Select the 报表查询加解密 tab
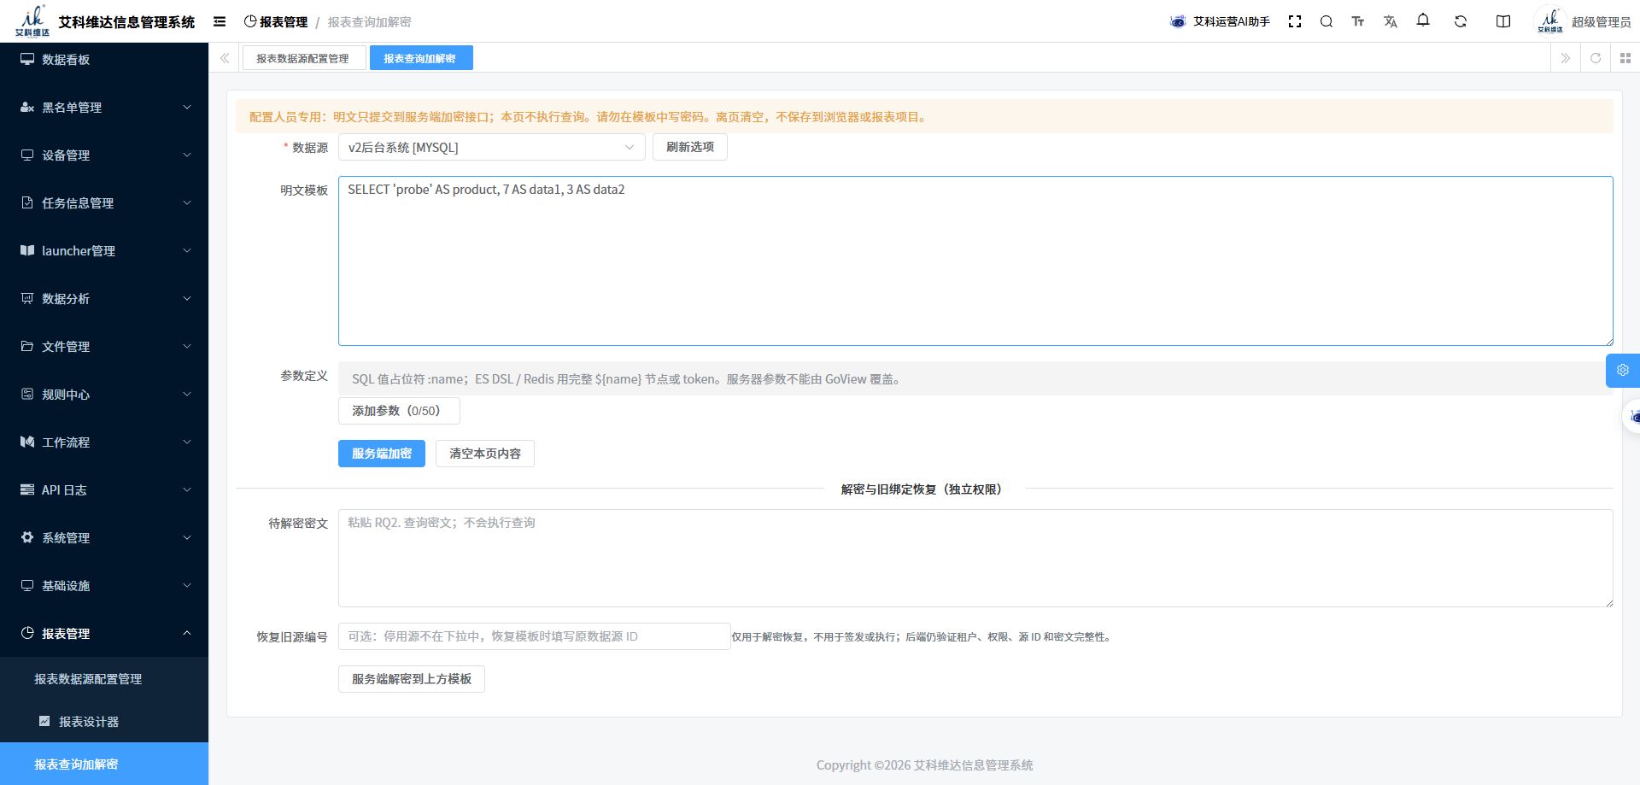This screenshot has width=1640, height=785. (421, 58)
